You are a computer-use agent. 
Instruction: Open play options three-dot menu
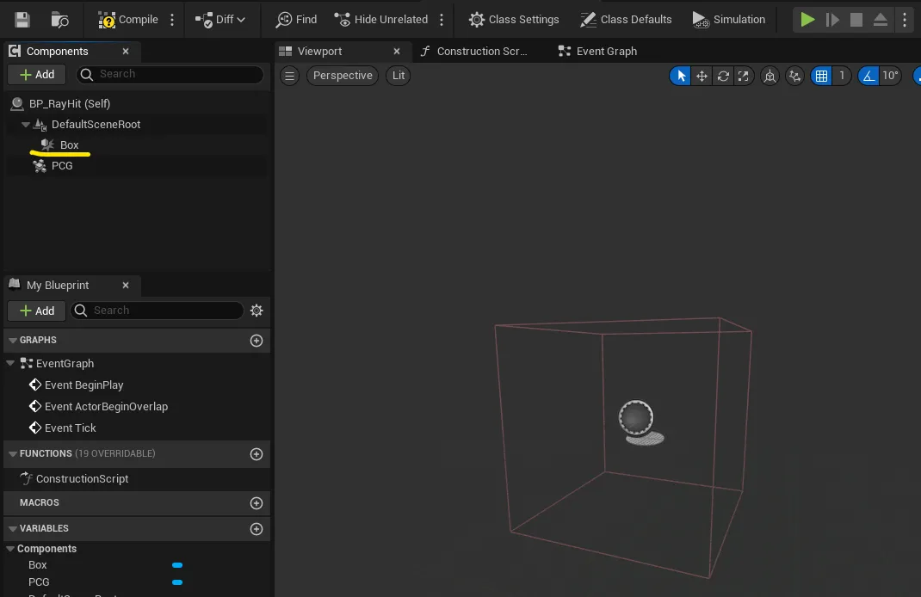tap(905, 20)
